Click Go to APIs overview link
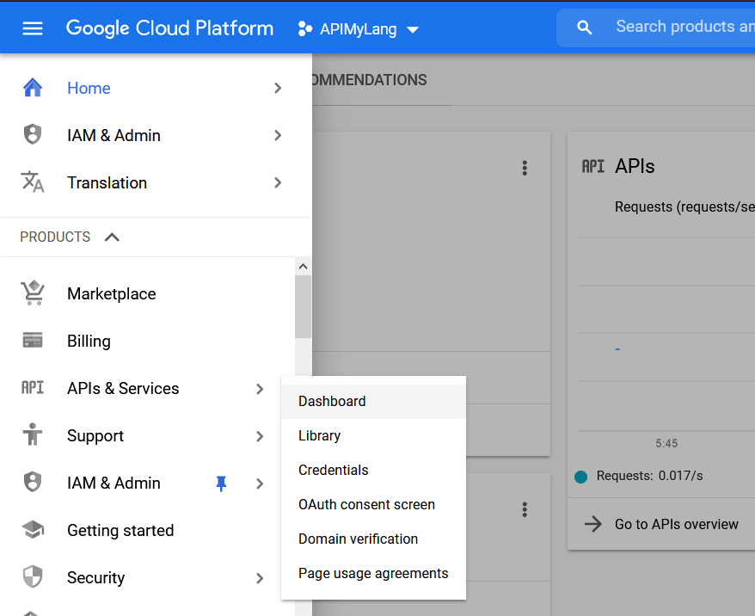Screen dimensions: 755x616 676,524
